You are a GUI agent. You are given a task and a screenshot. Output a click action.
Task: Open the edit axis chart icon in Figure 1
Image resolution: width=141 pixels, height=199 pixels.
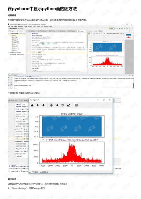(x=68, y=105)
